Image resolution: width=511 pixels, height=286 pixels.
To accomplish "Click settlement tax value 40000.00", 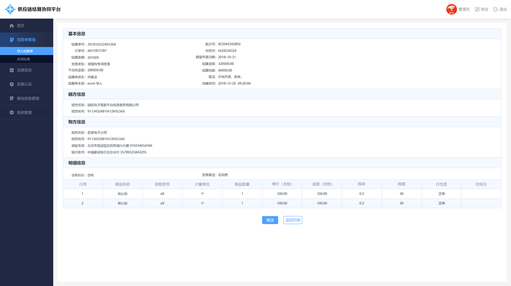I will pos(225,71).
